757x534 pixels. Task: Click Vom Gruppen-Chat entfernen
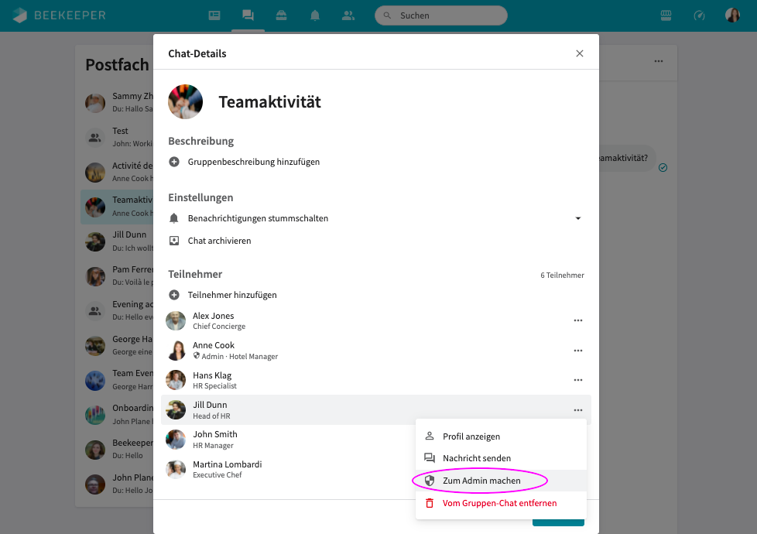[501, 503]
